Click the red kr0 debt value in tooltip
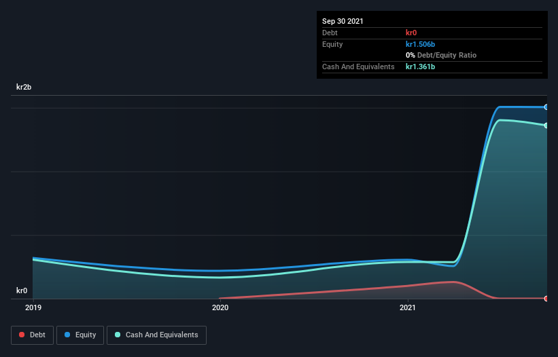 pyautogui.click(x=411, y=33)
